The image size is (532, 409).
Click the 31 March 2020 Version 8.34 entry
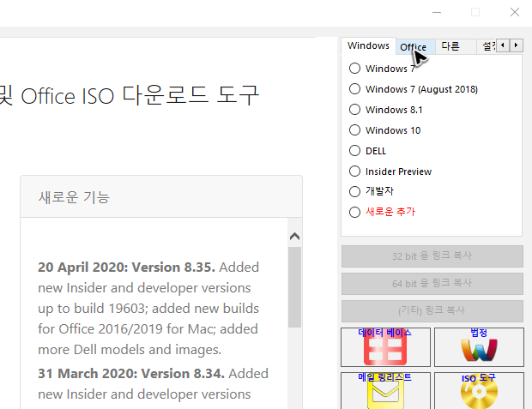(x=153, y=384)
